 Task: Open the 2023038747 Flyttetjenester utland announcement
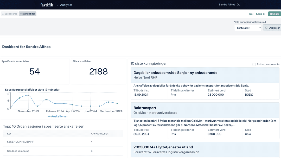[163, 147]
